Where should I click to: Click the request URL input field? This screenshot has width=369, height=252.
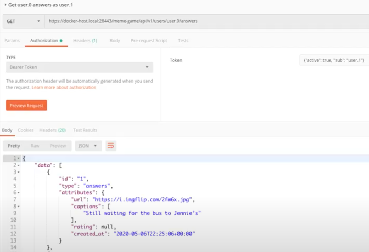(x=204, y=21)
